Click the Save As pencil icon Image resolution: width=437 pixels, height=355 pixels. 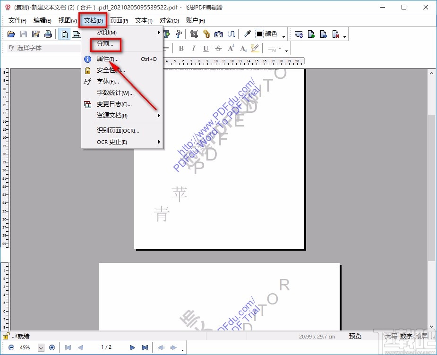pyautogui.click(x=36, y=34)
